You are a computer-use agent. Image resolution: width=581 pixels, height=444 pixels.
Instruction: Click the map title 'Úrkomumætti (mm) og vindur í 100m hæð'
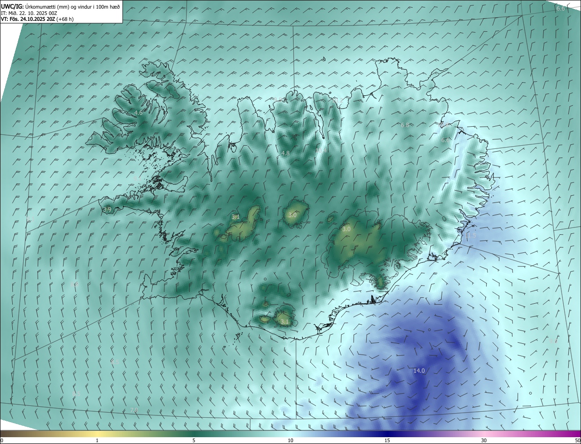pos(73,7)
